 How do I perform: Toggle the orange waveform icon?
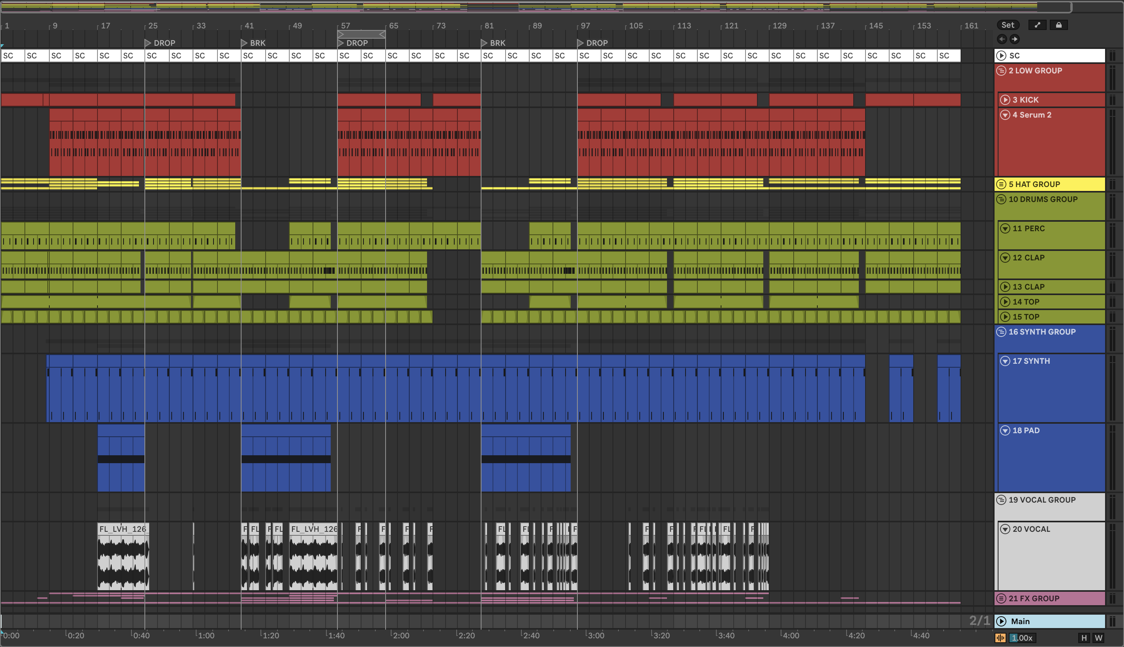[x=1000, y=638]
